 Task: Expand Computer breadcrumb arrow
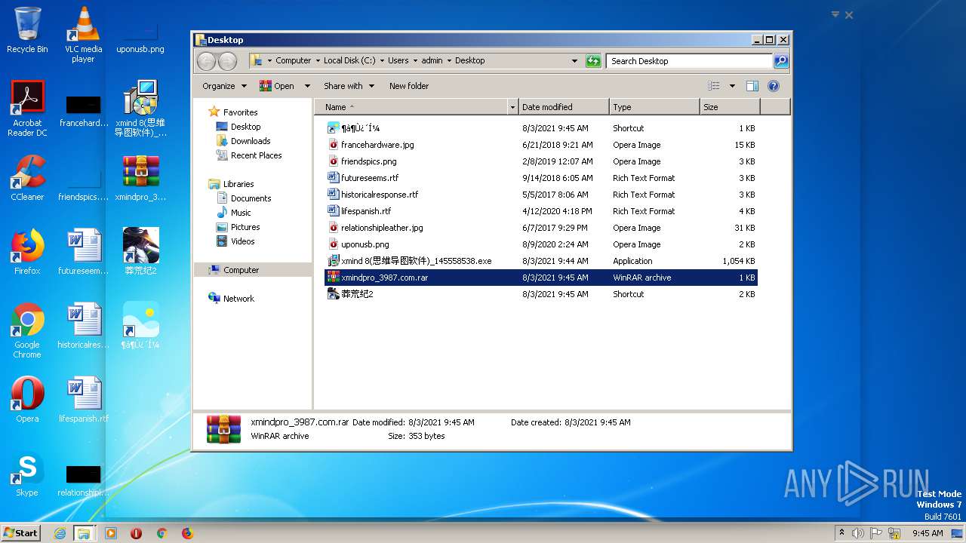[318, 61]
